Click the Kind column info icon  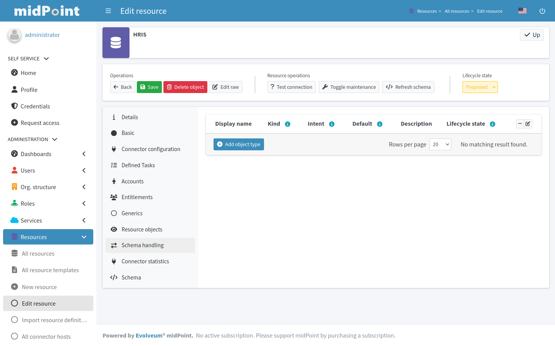pyautogui.click(x=288, y=124)
